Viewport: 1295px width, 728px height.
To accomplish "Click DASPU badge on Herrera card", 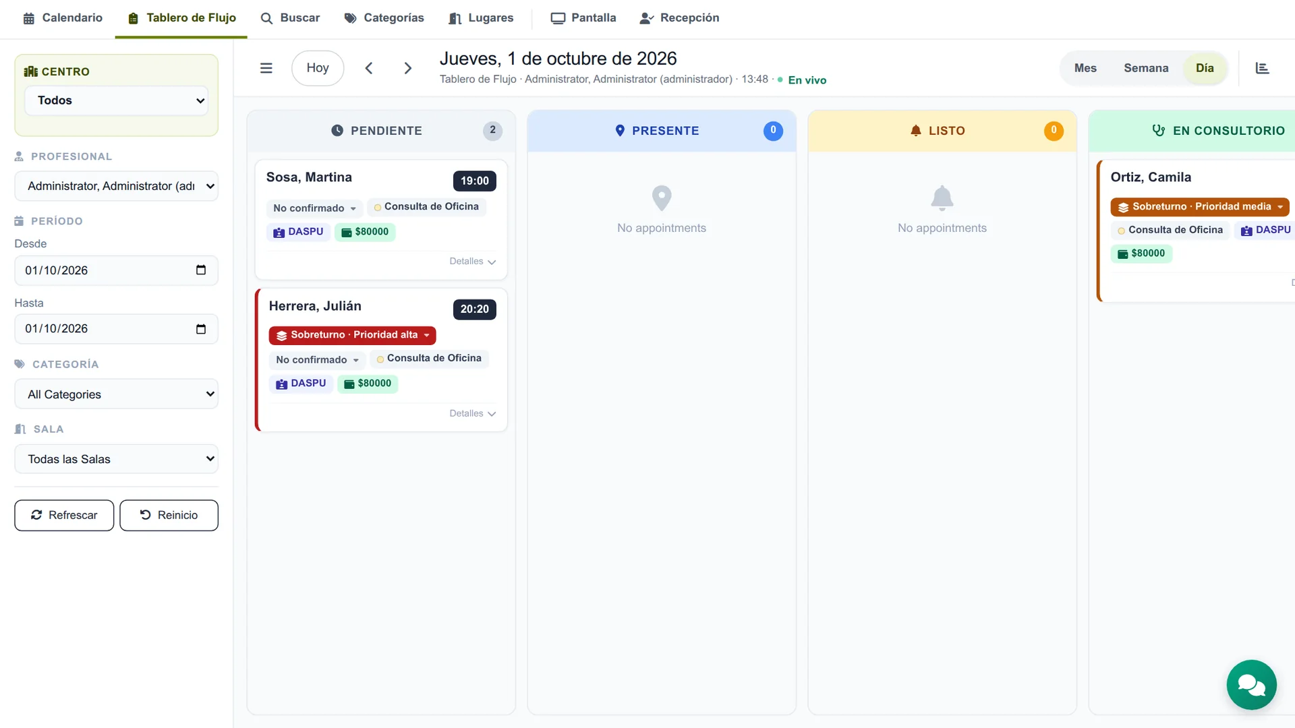I will click(x=301, y=384).
